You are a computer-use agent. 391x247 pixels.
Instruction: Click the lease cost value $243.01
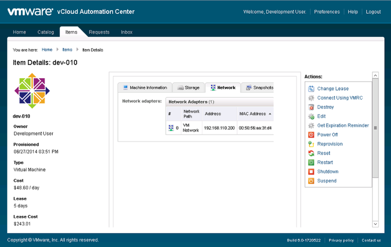(x=22, y=224)
